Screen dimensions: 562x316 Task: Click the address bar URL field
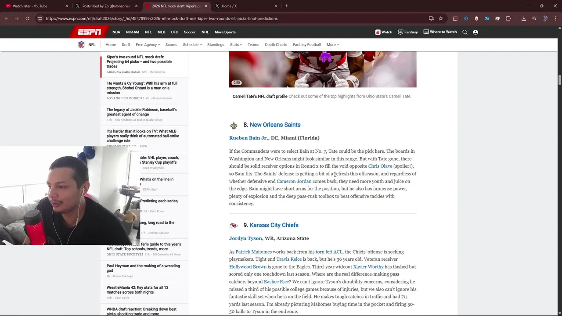point(233,18)
